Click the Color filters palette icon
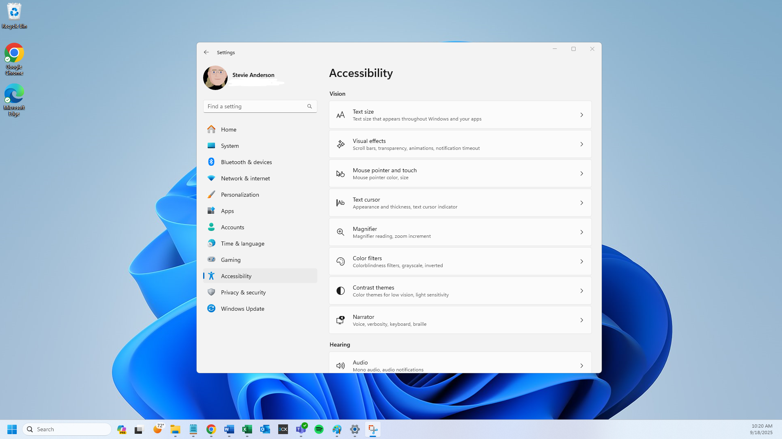The height and width of the screenshot is (439, 782). (340, 261)
